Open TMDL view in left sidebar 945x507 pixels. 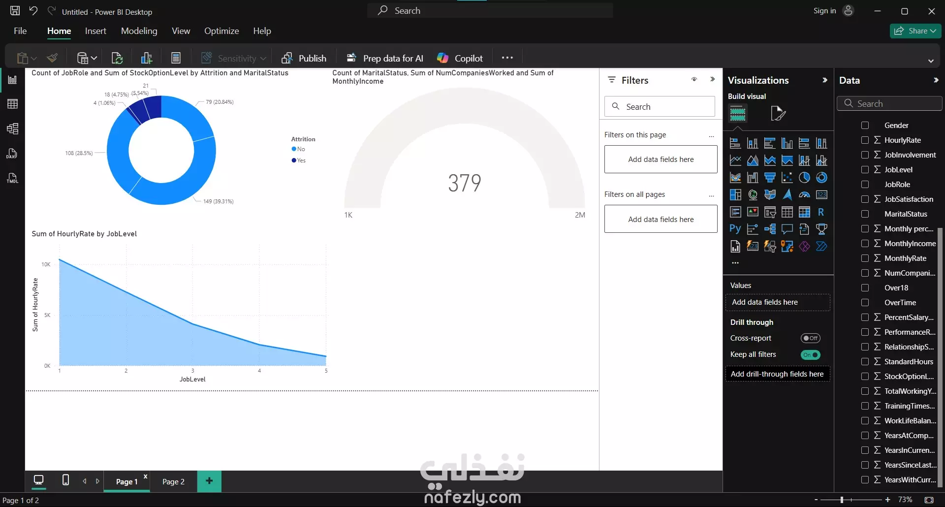coord(12,178)
